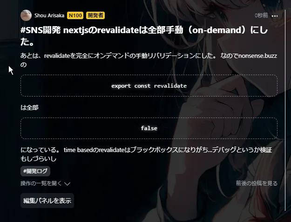Open the three-dot post options menu

[275, 16]
